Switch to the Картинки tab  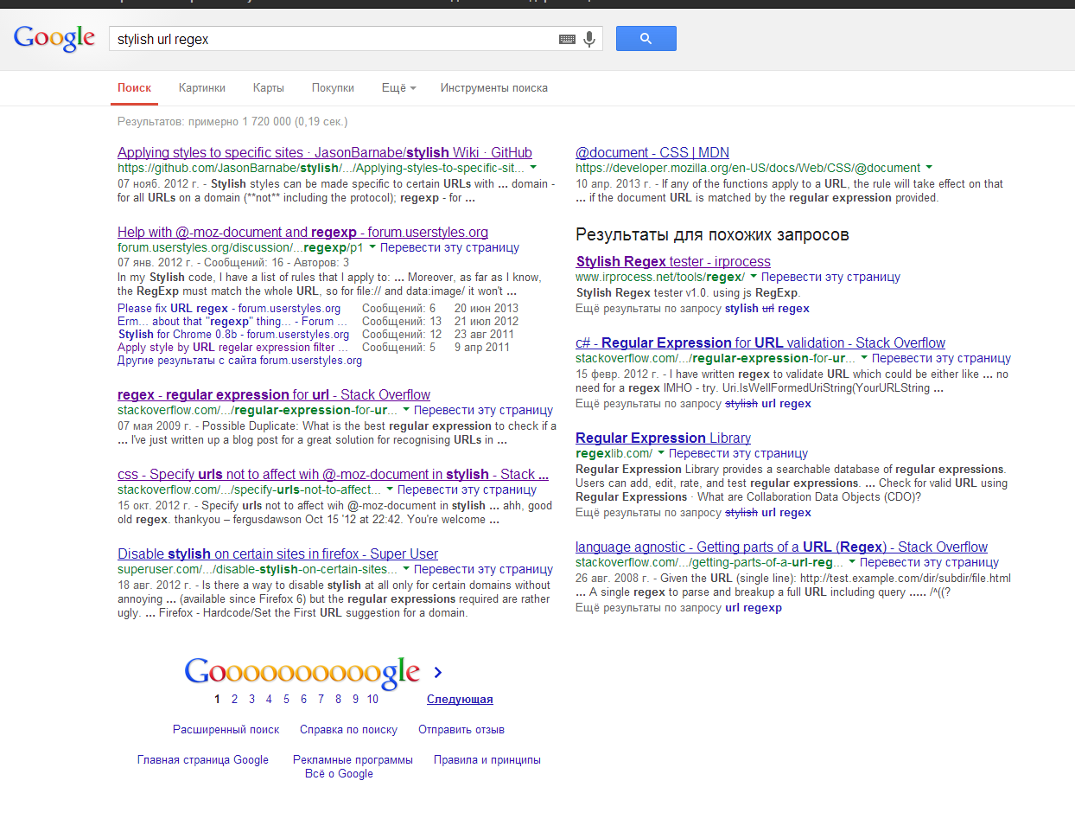pyautogui.click(x=201, y=87)
